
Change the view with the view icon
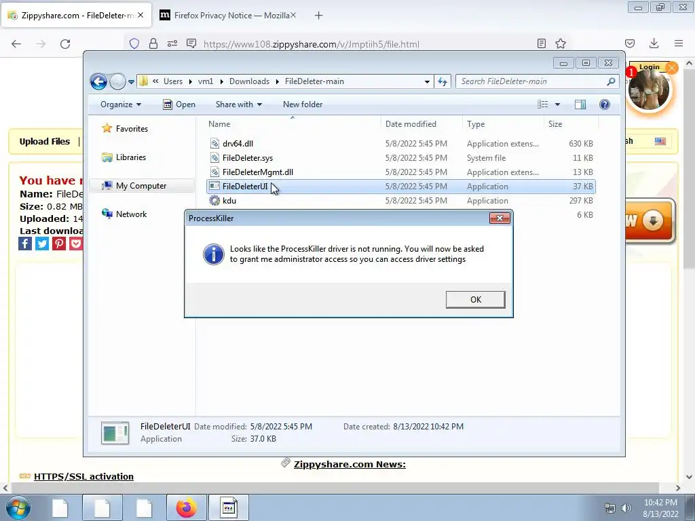[x=542, y=104]
